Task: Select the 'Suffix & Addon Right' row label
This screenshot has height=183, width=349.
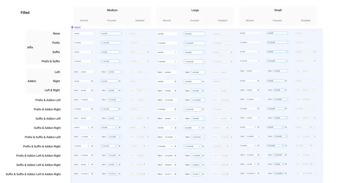Action: click(47, 128)
